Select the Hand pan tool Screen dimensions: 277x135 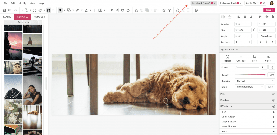40,10
